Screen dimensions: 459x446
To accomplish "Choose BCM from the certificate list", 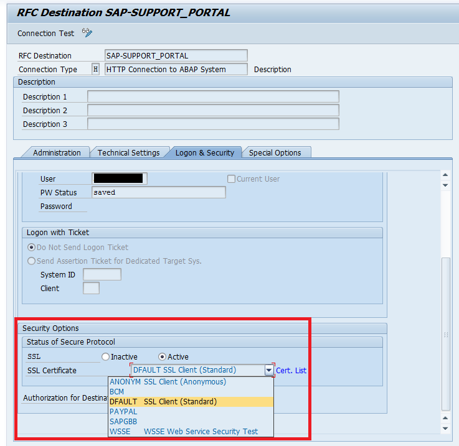I will [191, 392].
